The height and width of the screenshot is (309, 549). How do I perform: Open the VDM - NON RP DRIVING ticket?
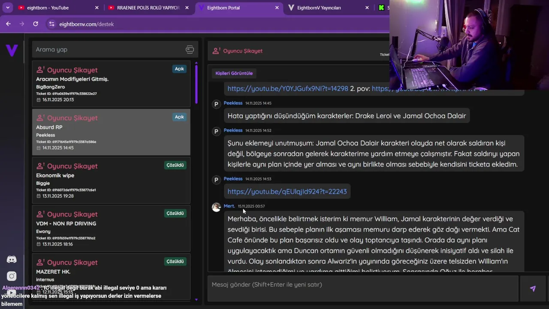tap(111, 228)
